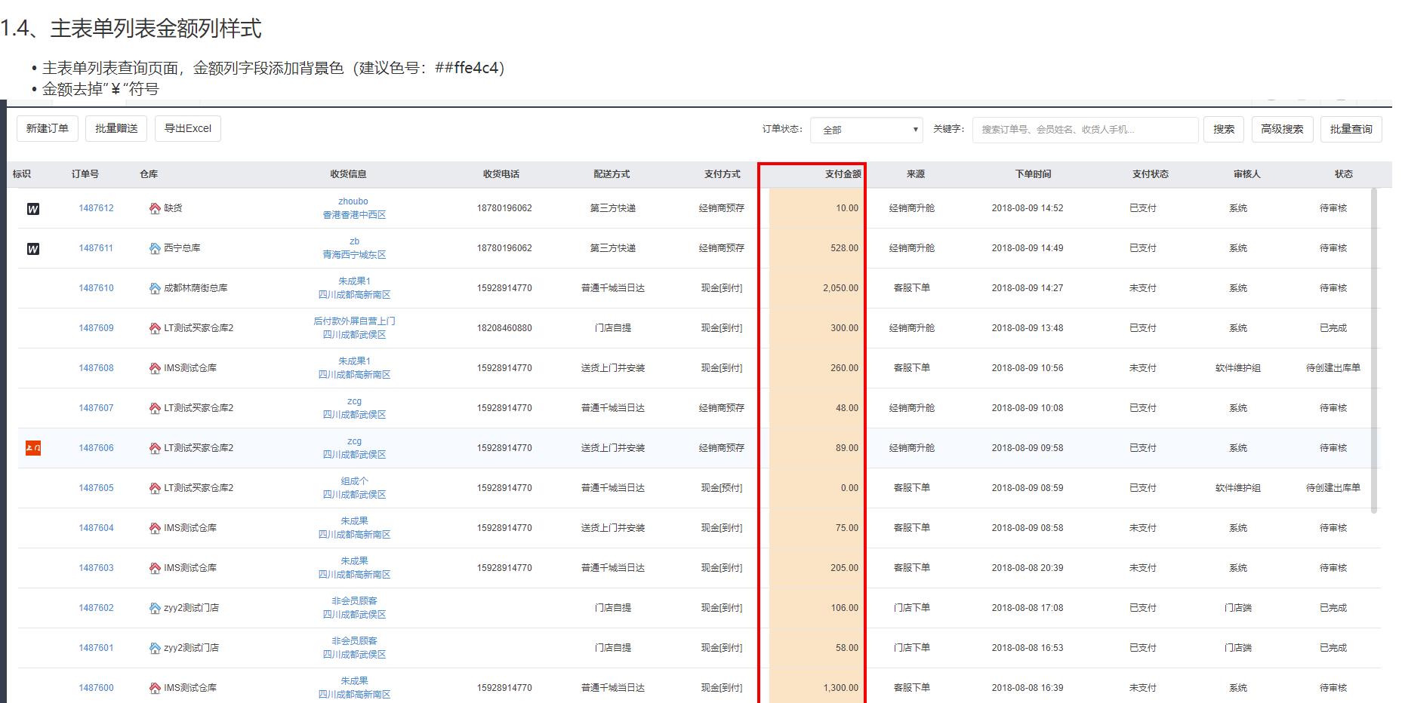Focus the keyword search input field
1405x703 pixels.
click(x=1085, y=130)
